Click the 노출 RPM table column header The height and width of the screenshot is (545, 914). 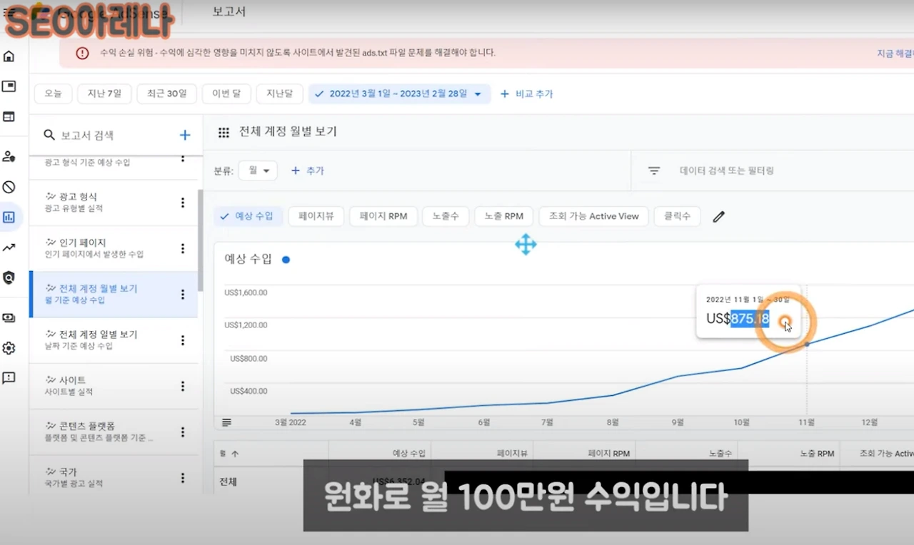815,453
